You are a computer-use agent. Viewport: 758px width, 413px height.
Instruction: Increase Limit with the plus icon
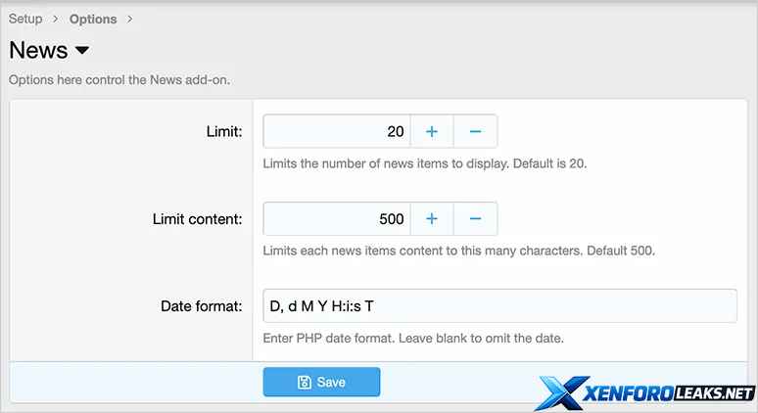coord(431,131)
